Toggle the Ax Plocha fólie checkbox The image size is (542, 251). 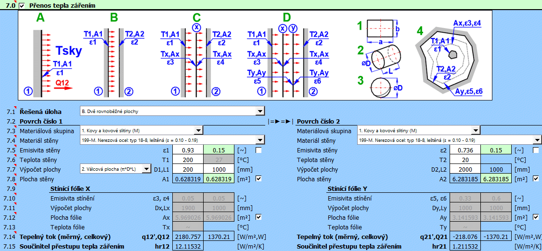click(x=259, y=217)
